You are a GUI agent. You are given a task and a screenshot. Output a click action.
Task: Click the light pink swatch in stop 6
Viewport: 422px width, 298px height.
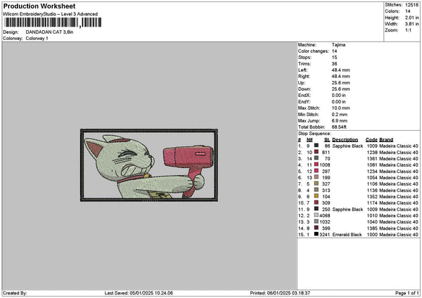(x=316, y=177)
